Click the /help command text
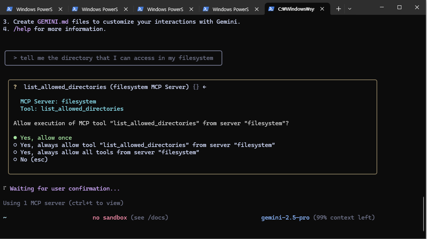 pyautogui.click(x=22, y=29)
